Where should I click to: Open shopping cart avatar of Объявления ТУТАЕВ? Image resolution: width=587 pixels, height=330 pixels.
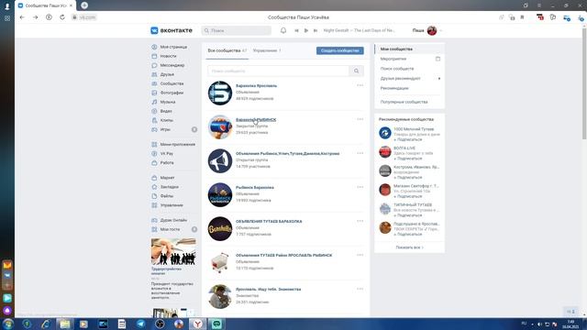click(220, 263)
